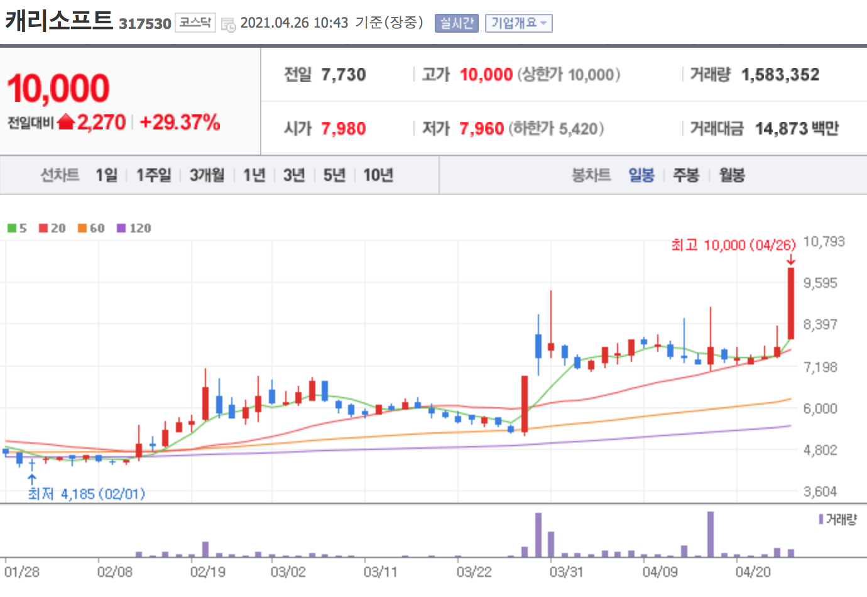Click the red up-arrow price change icon

pos(66,122)
